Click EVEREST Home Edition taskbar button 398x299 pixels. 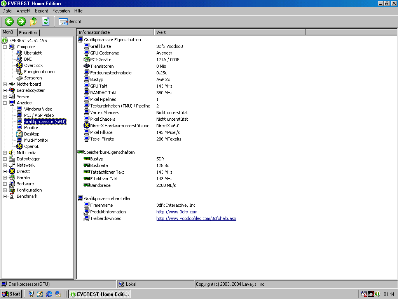click(99, 294)
